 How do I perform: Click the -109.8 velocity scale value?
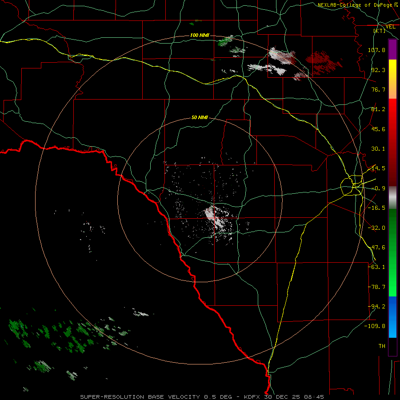click(375, 326)
